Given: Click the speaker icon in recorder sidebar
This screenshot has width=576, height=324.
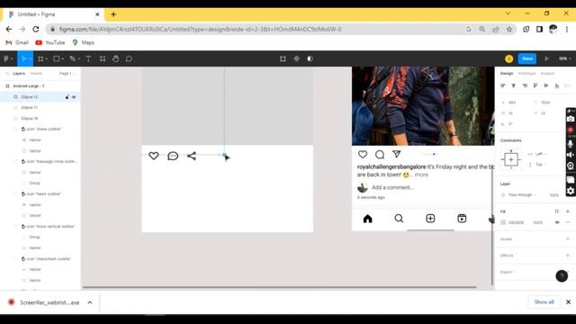Looking at the screenshot, I should [571, 155].
